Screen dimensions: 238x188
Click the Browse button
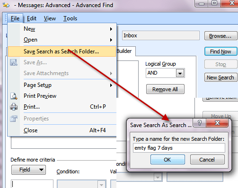pyautogui.click(x=220, y=36)
